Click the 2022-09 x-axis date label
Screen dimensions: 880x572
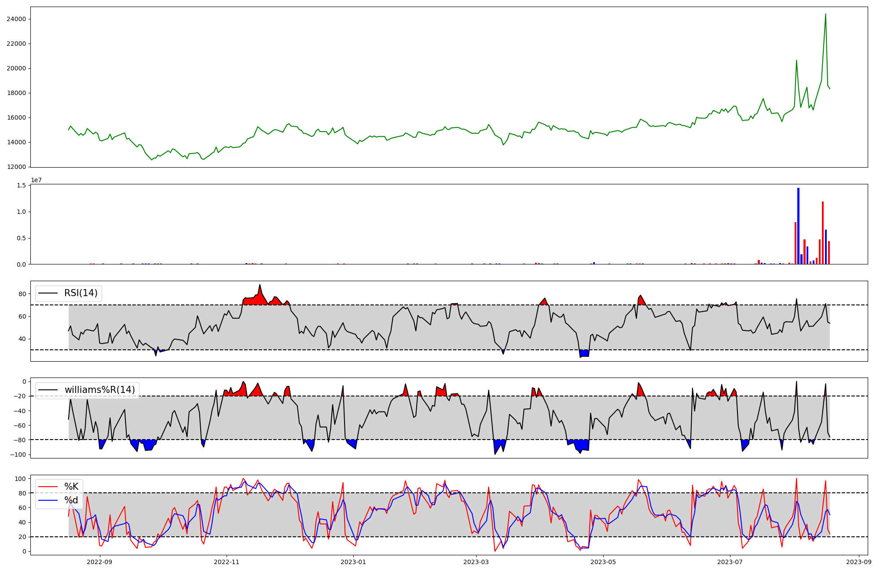tap(100, 562)
